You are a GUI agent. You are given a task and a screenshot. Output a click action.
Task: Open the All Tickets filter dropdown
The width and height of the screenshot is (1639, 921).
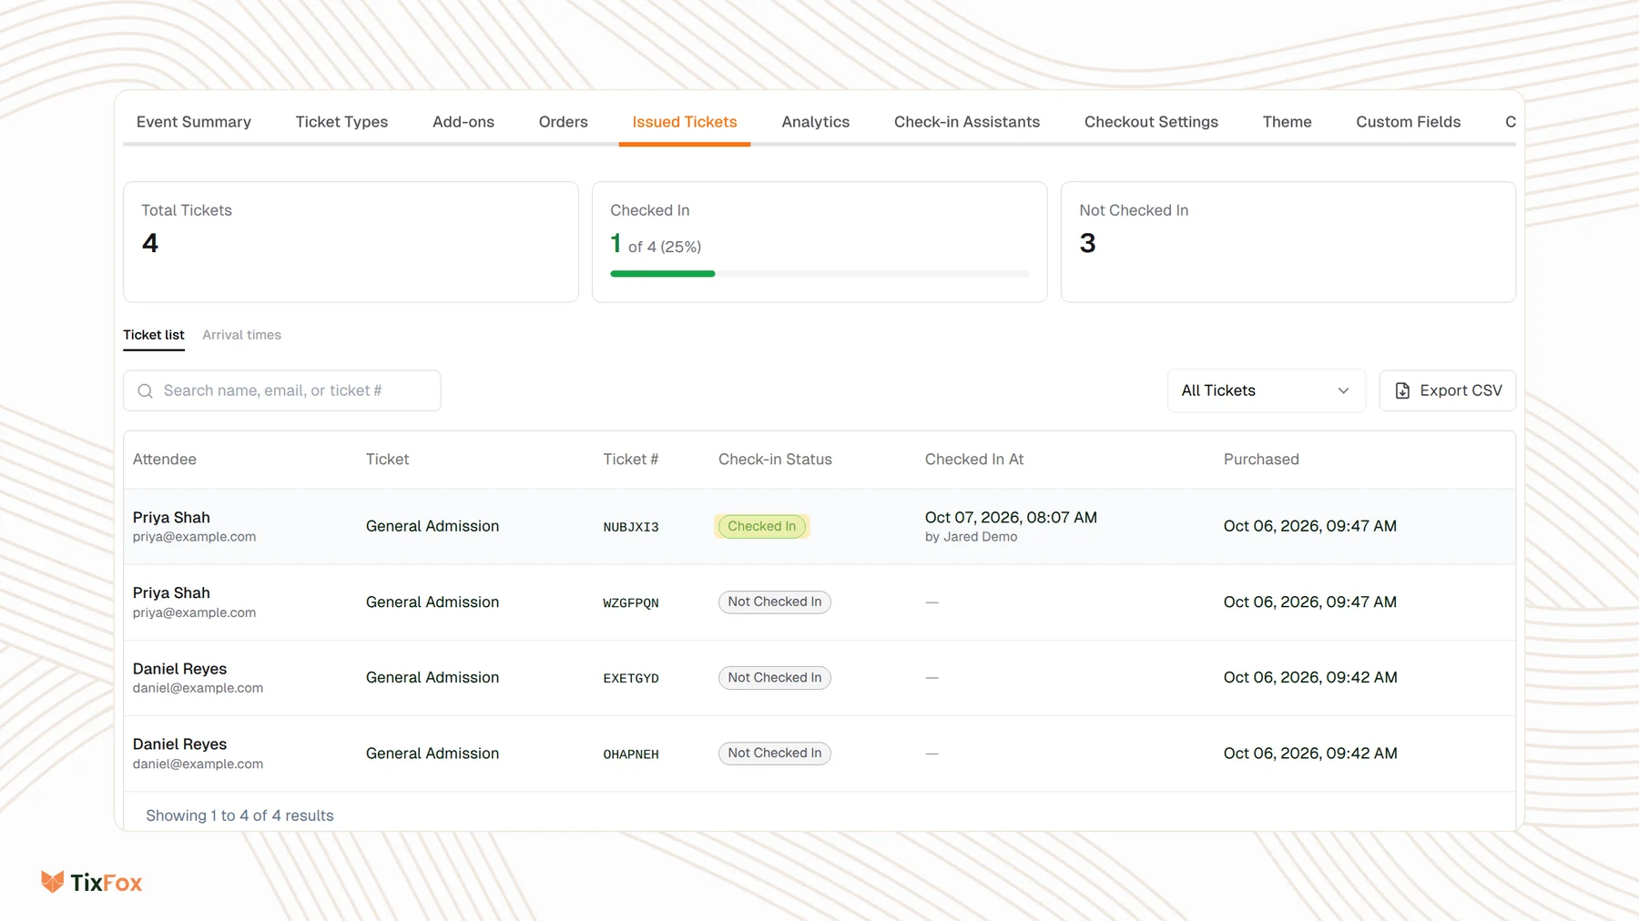point(1266,390)
